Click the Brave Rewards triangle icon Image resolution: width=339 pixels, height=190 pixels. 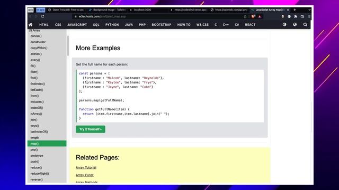(260, 16)
